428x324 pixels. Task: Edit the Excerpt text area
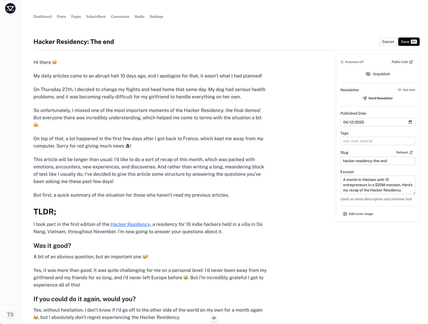(376, 185)
